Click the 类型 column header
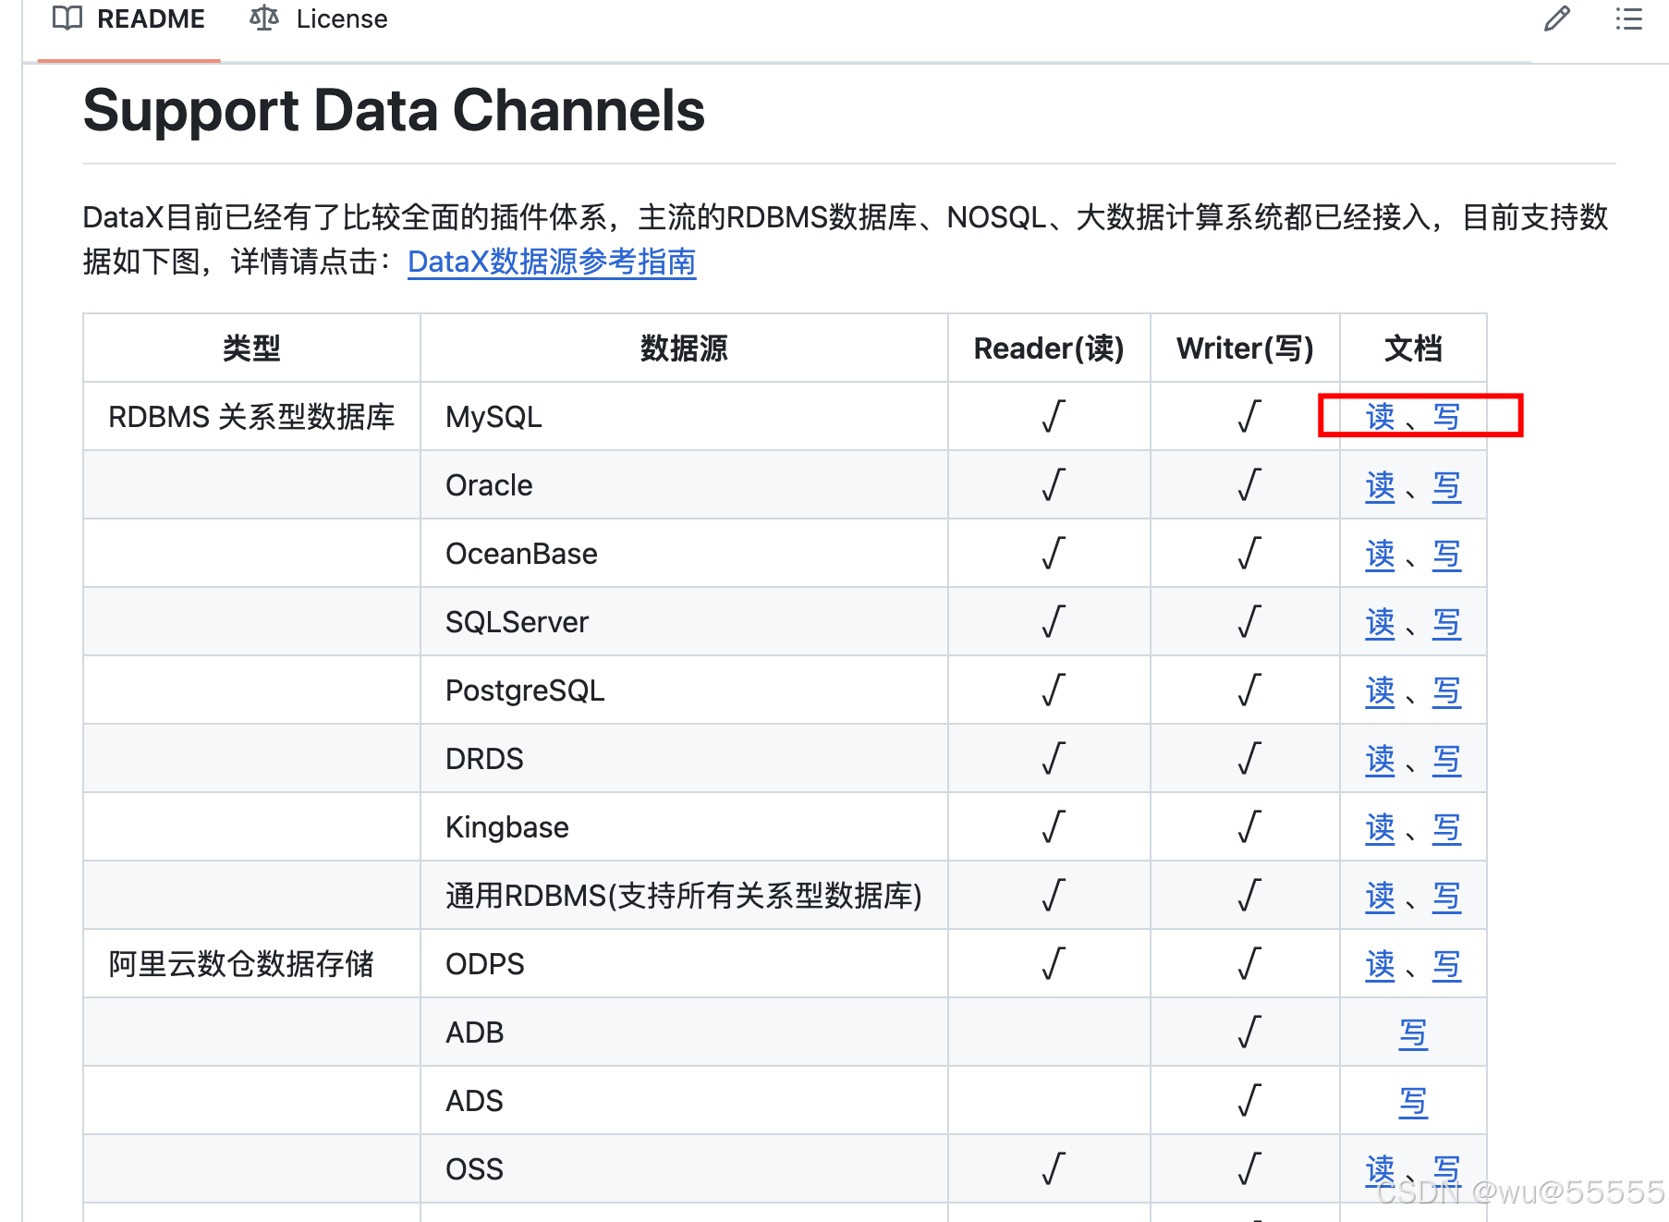 pos(251,348)
